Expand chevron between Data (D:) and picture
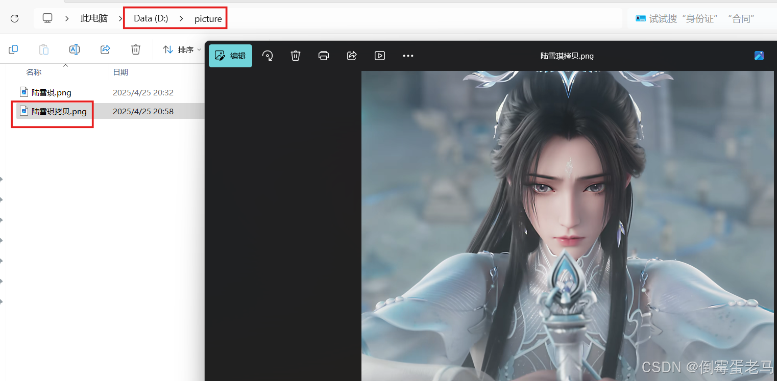This screenshot has width=777, height=381. tap(181, 18)
